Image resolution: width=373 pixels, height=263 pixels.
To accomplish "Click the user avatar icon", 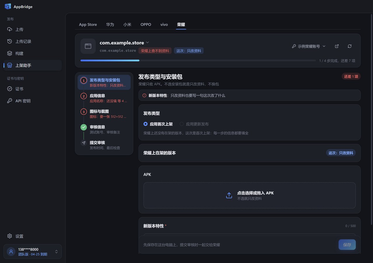I will click(11, 252).
